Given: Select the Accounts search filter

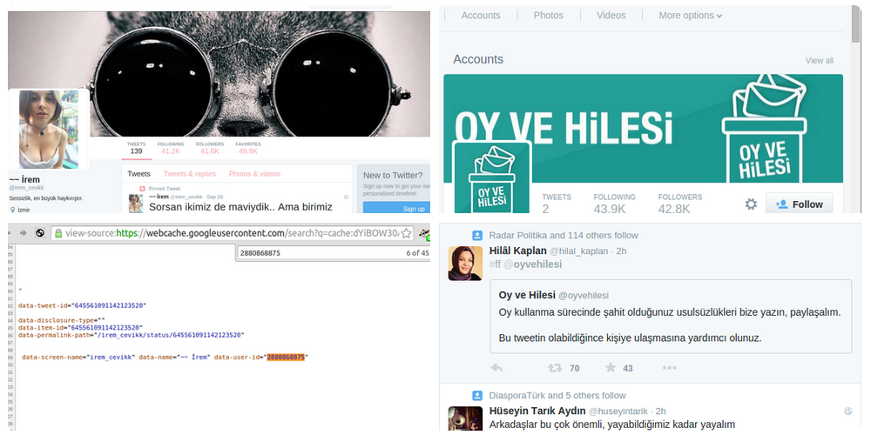Looking at the screenshot, I should coord(481,16).
